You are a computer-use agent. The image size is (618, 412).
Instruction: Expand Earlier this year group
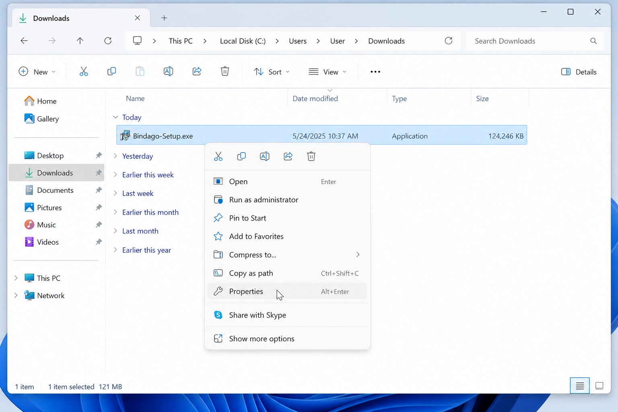click(x=115, y=250)
